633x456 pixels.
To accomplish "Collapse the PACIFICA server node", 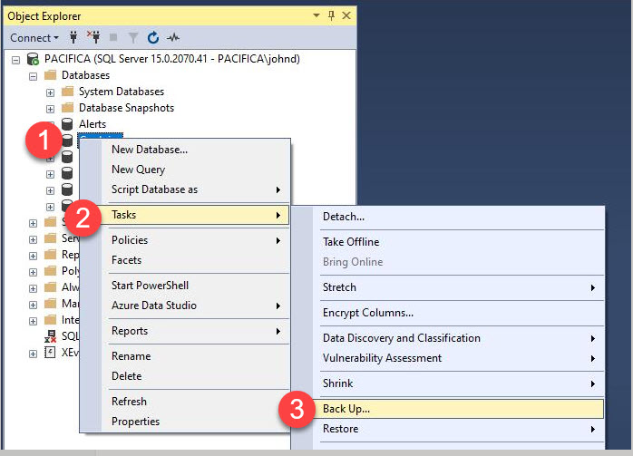I will tap(15, 60).
